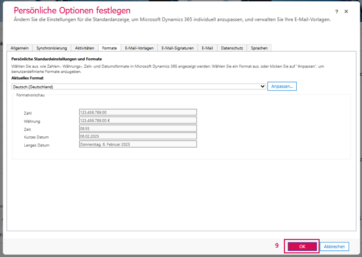
Task: Switch to the Allgemein tab
Action: (x=20, y=48)
